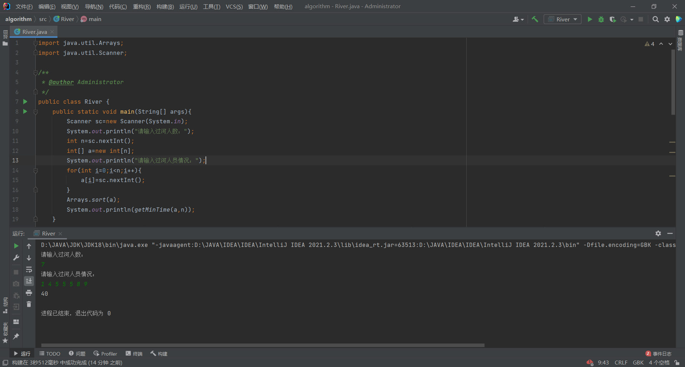Open the 构建 build tool window
The image size is (685, 367).
(x=159, y=353)
